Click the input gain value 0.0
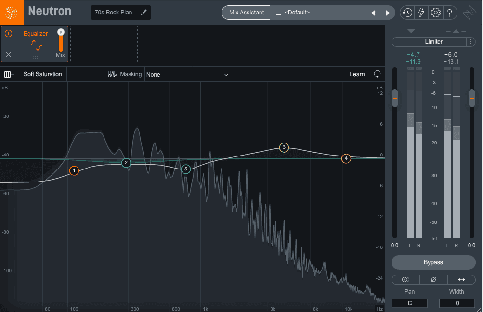Viewport: 483px width, 312px height. 394,245
